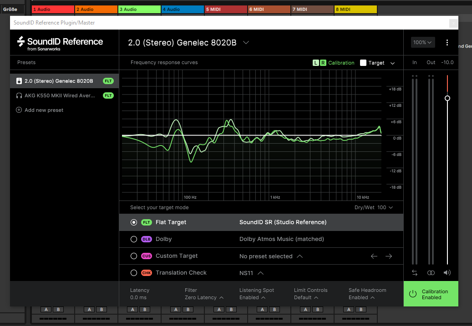The image size is (472, 326).
Task: Click A button under track 1
Action: pos(46,310)
